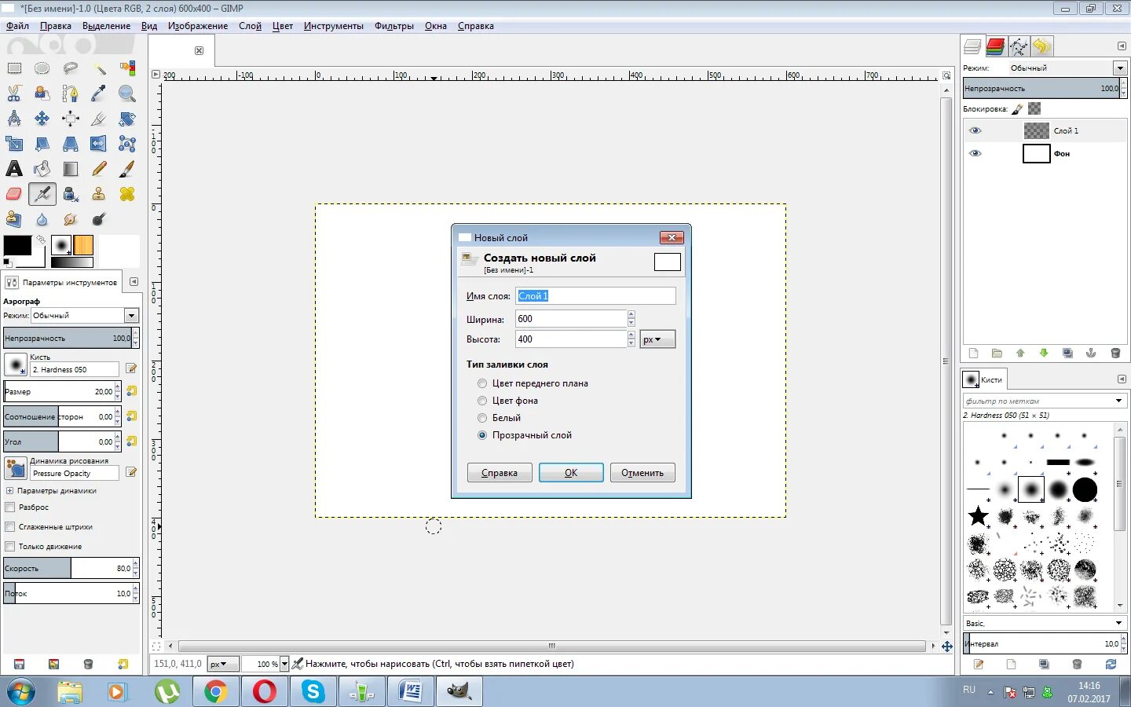Select the Flip tool
The width and height of the screenshot is (1131, 707).
(x=99, y=144)
